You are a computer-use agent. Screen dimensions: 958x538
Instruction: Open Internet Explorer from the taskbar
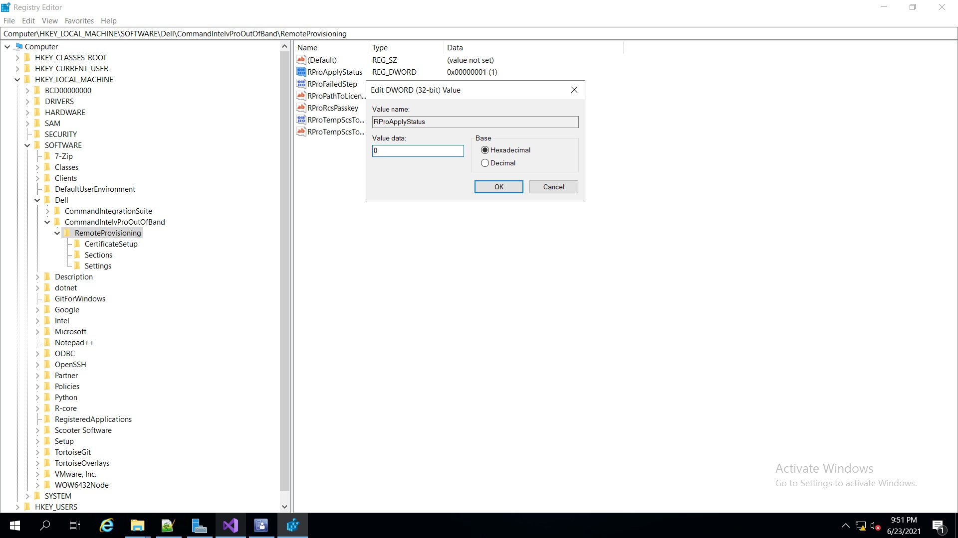pos(106,526)
